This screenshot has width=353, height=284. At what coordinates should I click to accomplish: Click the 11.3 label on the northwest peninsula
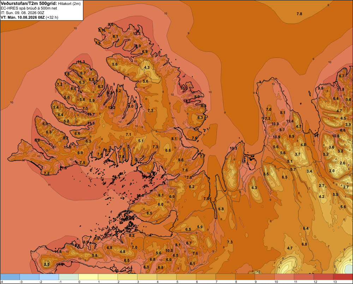[81, 62]
